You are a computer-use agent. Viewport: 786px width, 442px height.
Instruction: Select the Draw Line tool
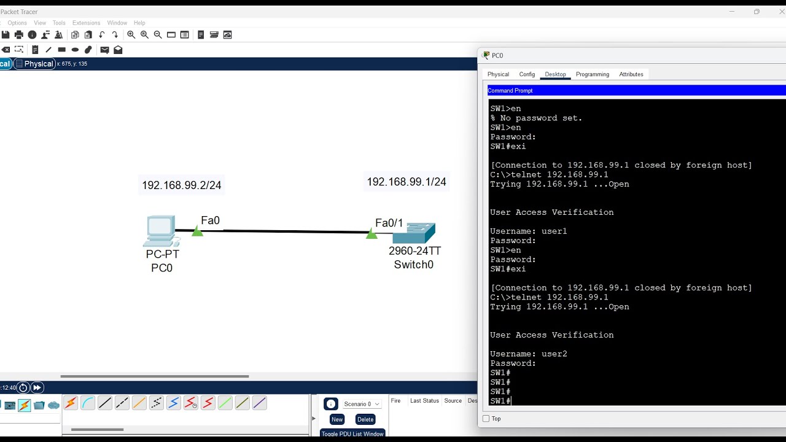49,50
